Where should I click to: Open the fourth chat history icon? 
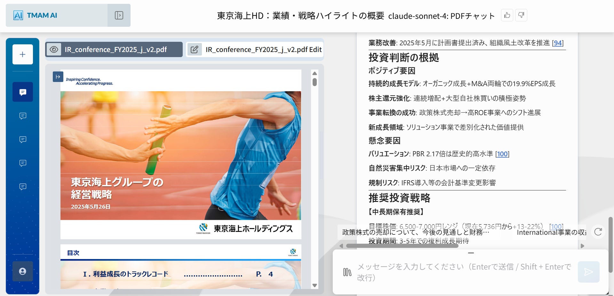(x=22, y=163)
